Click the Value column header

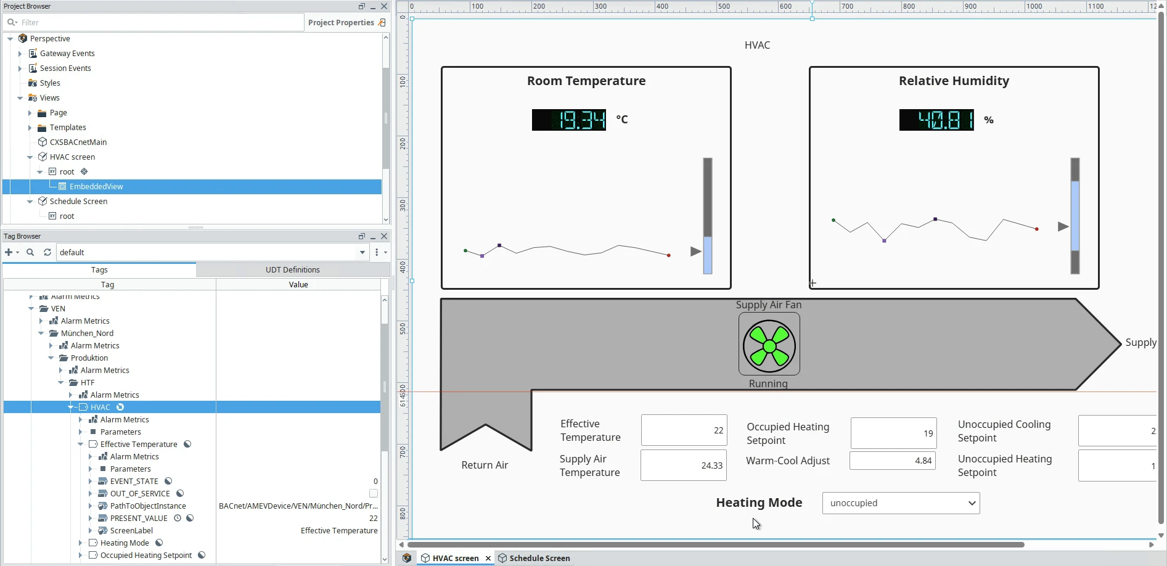[298, 284]
